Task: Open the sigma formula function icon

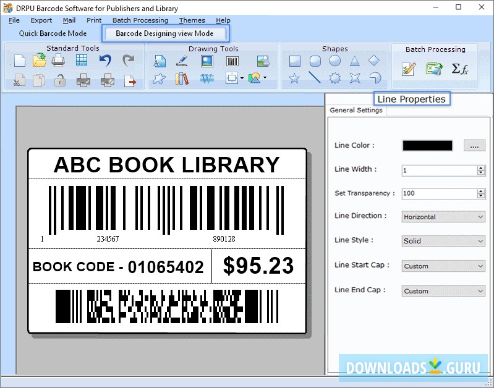Action: tap(459, 69)
